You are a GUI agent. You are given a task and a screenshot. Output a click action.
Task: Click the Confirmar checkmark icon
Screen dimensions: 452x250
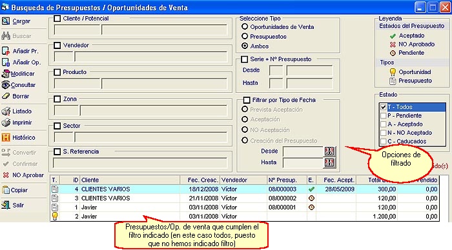tap(6, 164)
